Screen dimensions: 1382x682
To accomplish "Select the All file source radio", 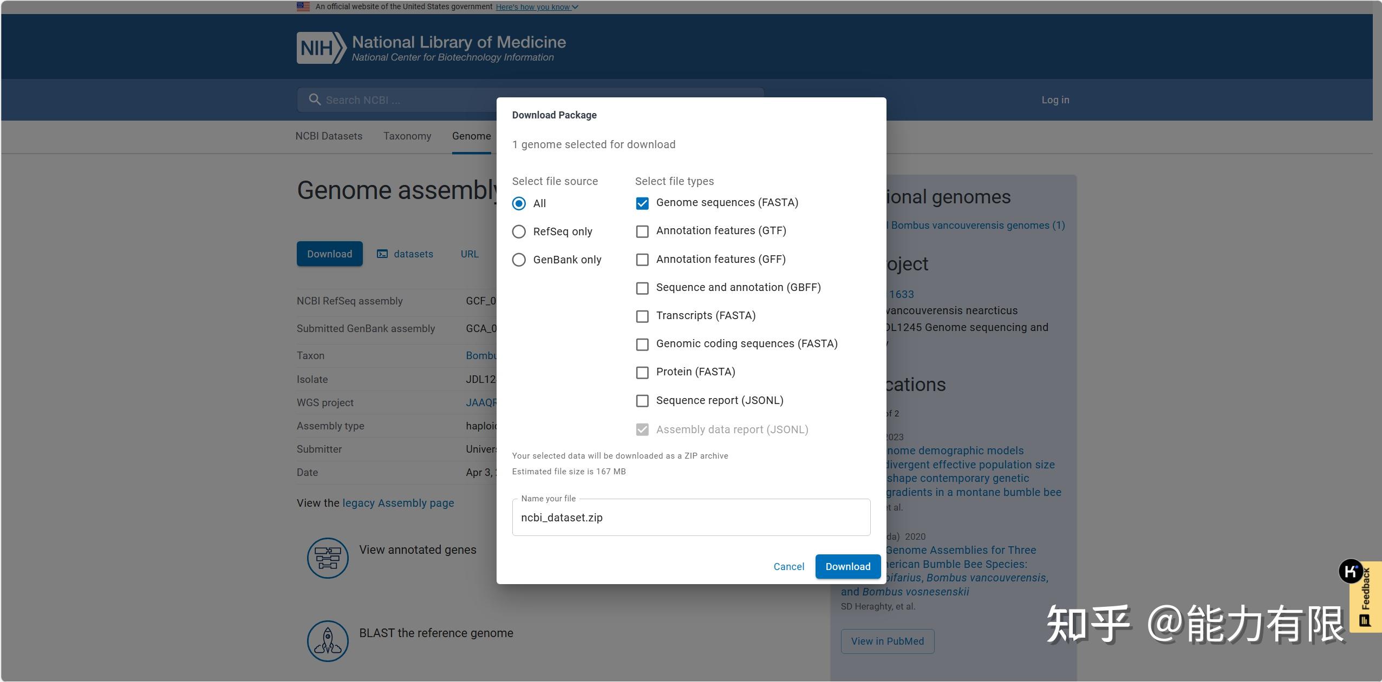I will (519, 203).
